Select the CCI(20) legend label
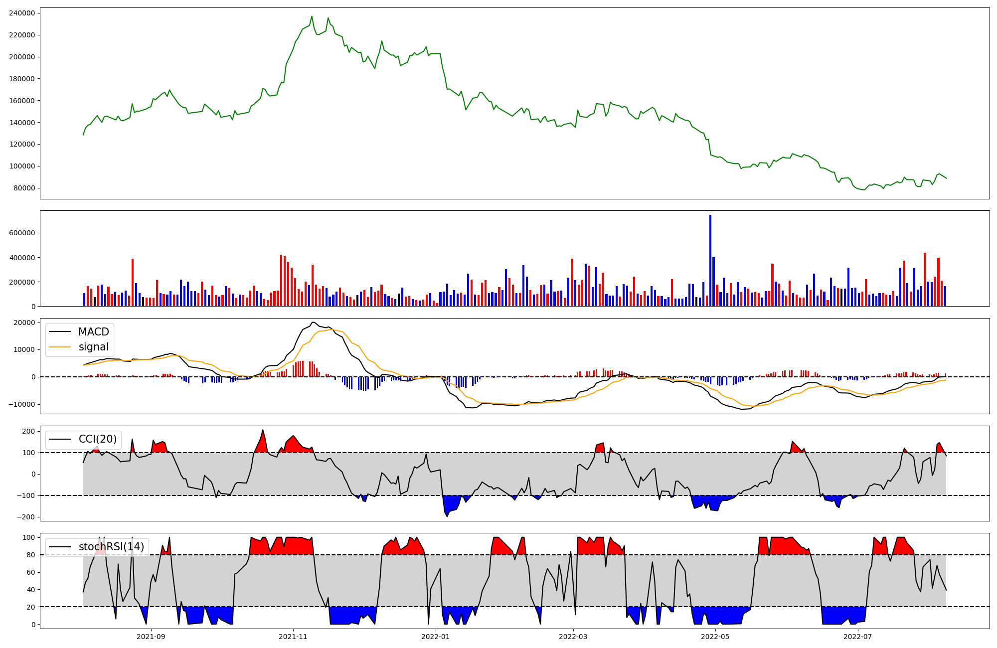 (97, 439)
